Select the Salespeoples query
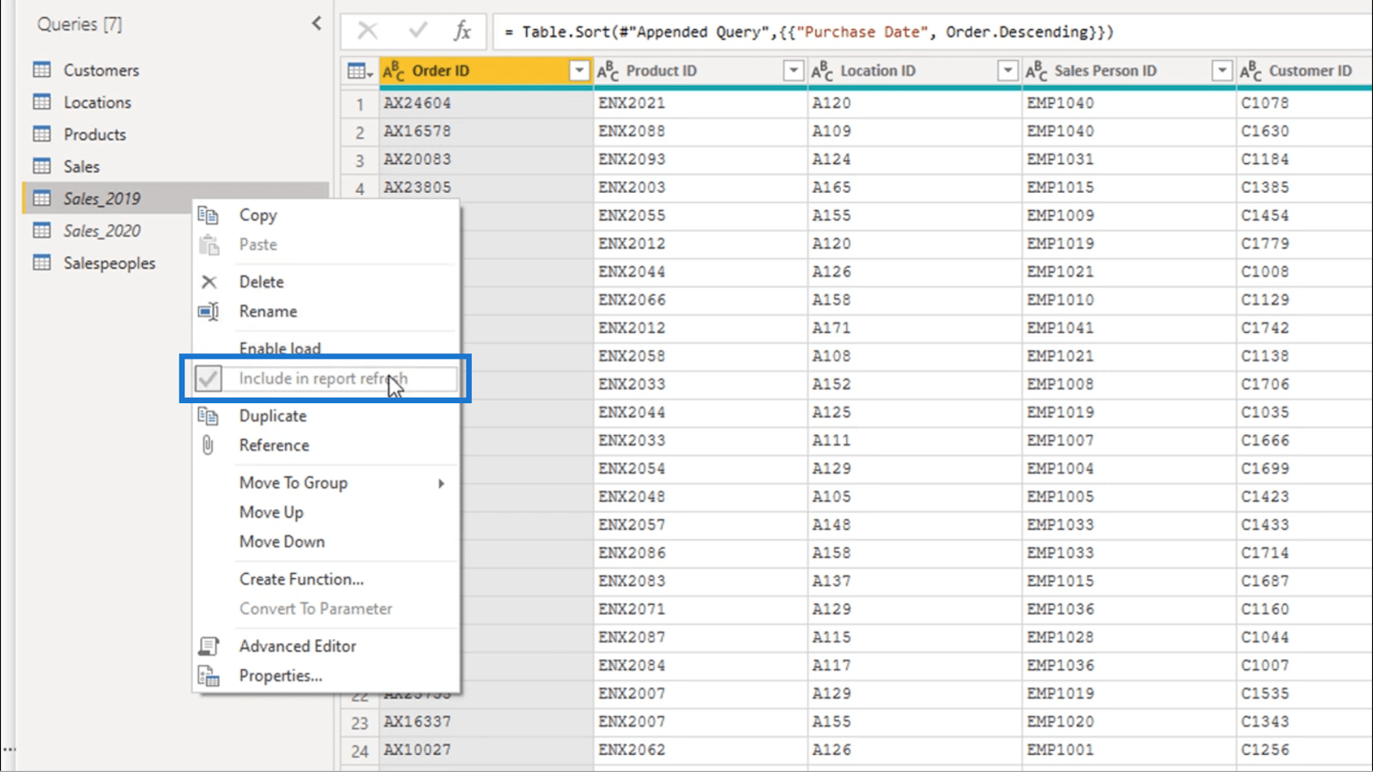The image size is (1373, 772). 110,263
